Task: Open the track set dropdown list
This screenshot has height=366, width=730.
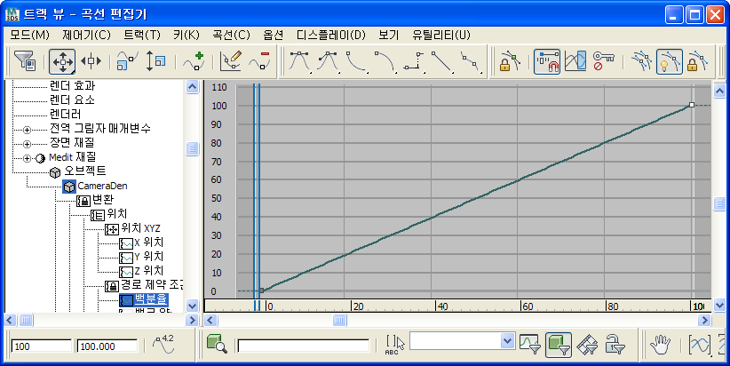Action: [x=508, y=341]
